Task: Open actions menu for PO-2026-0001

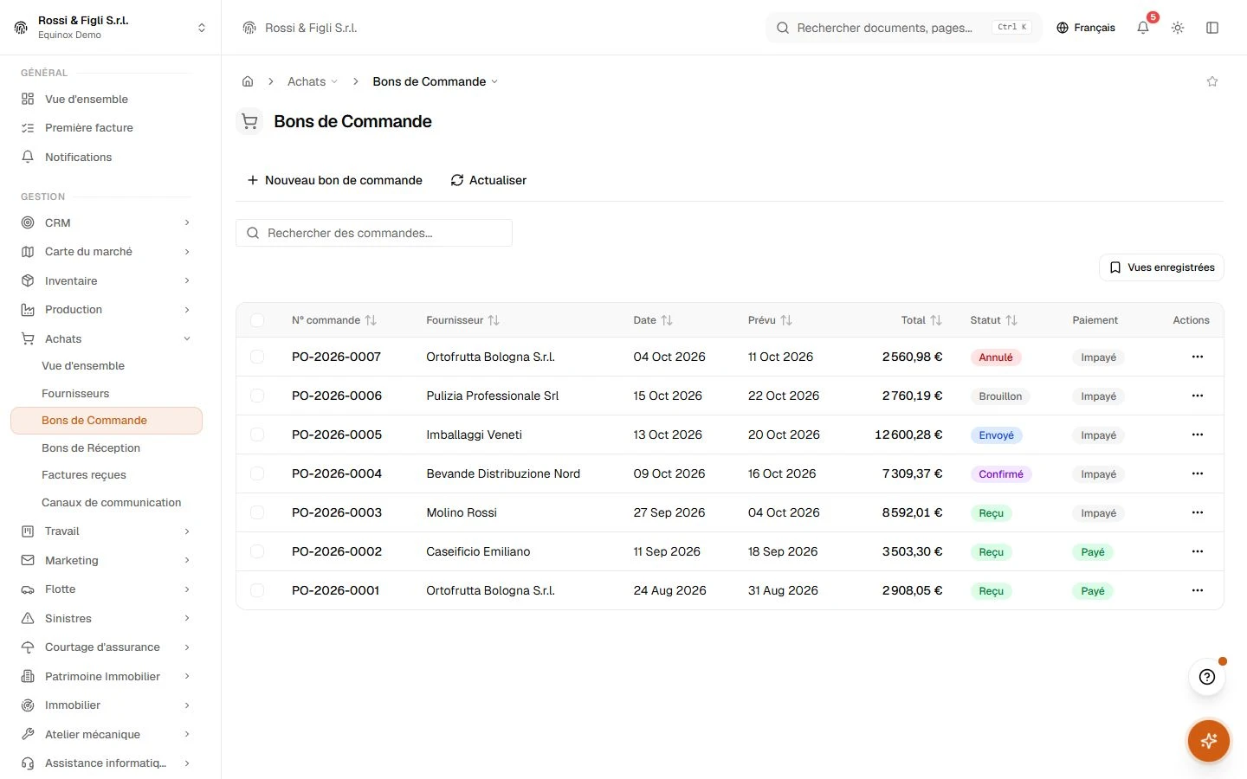Action: point(1198,590)
